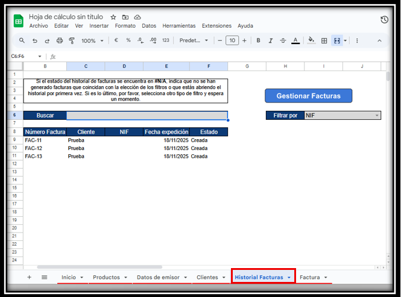Viewport: 401px width, 297px height.
Task: Select the paint format roller tool
Action: [x=72, y=40]
